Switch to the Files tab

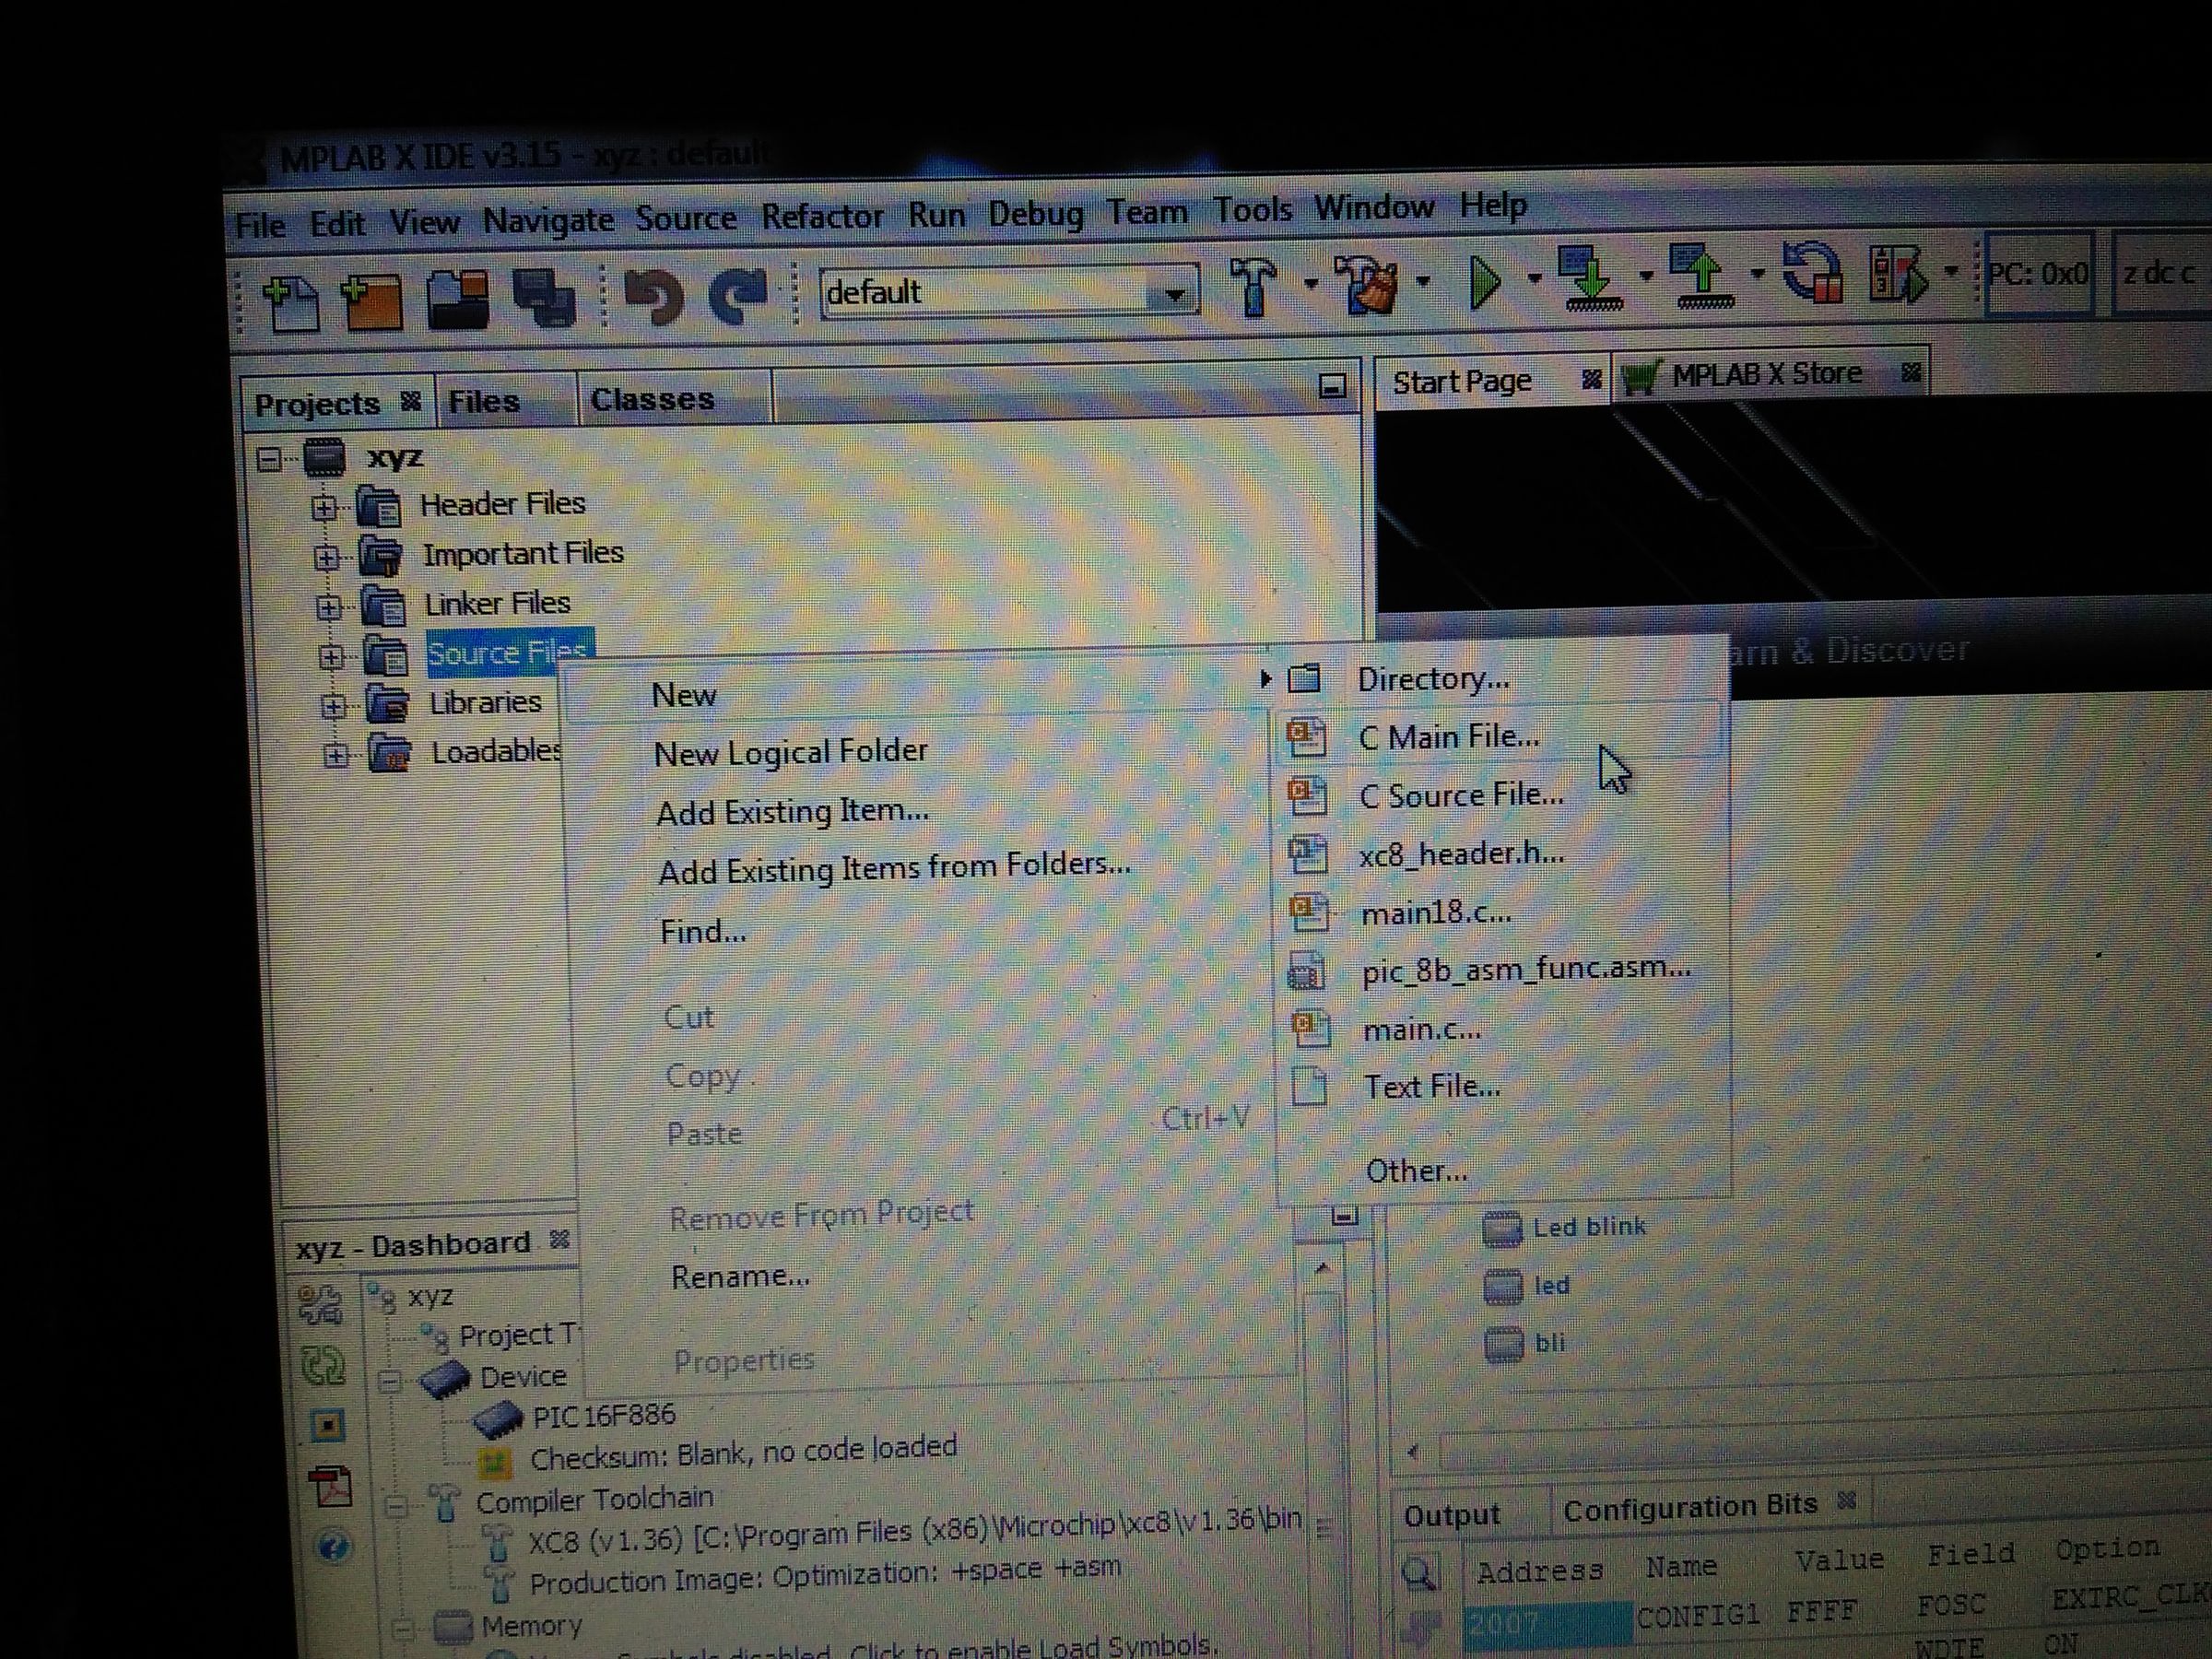click(484, 402)
